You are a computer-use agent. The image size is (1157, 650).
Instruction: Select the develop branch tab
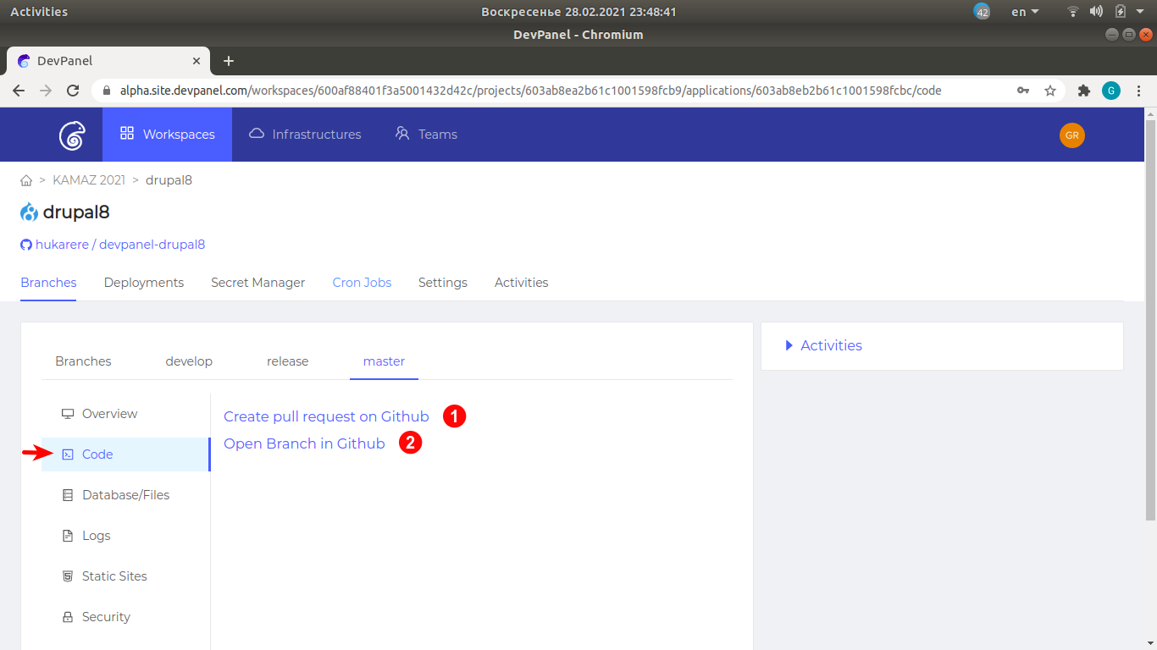[188, 361]
